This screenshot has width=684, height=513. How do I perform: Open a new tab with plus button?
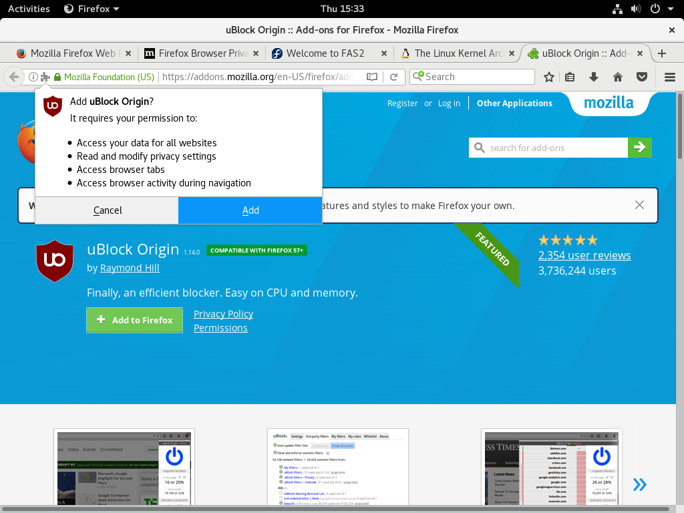click(x=662, y=53)
